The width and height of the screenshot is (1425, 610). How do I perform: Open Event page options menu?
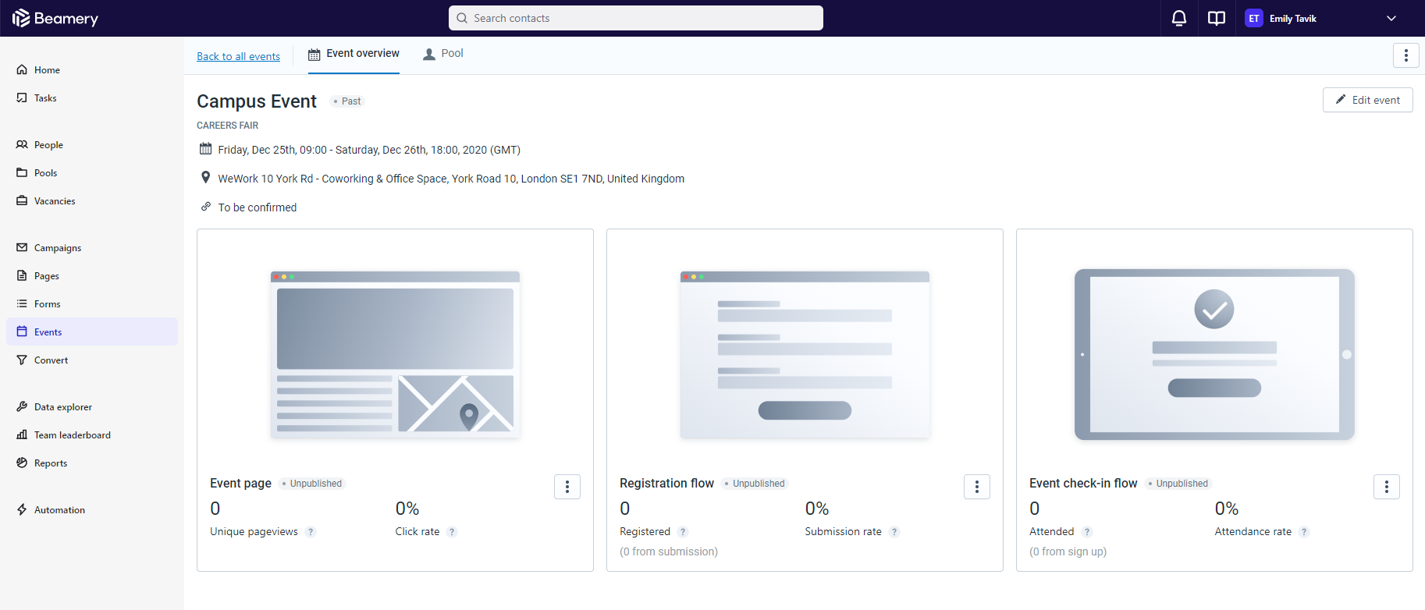point(567,487)
